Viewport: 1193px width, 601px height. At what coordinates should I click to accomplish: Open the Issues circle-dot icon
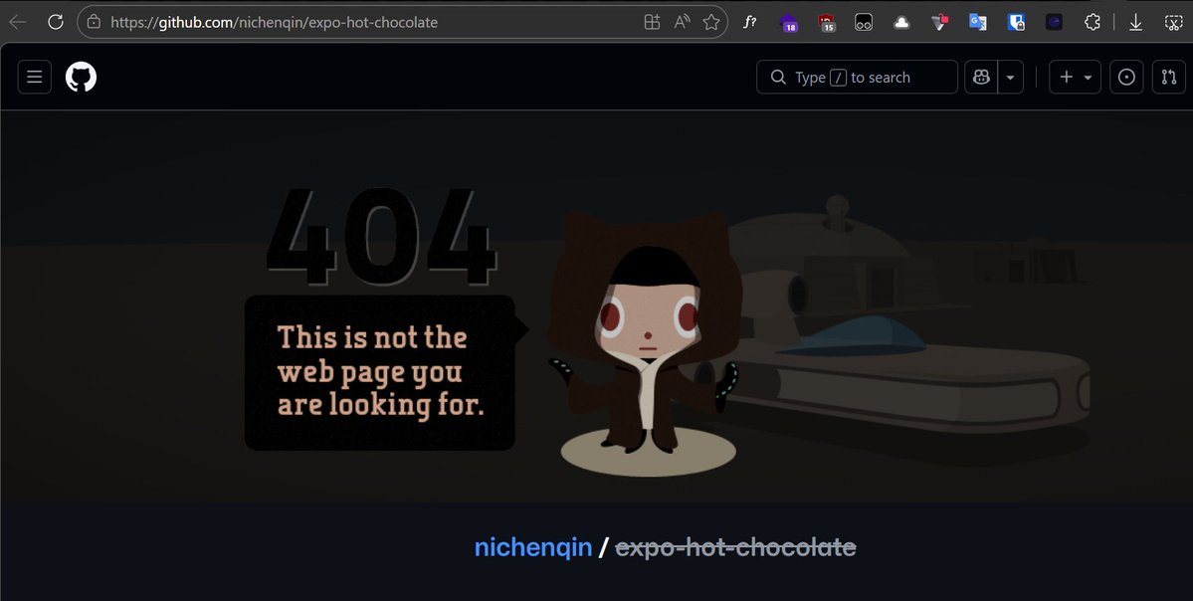coord(1126,77)
